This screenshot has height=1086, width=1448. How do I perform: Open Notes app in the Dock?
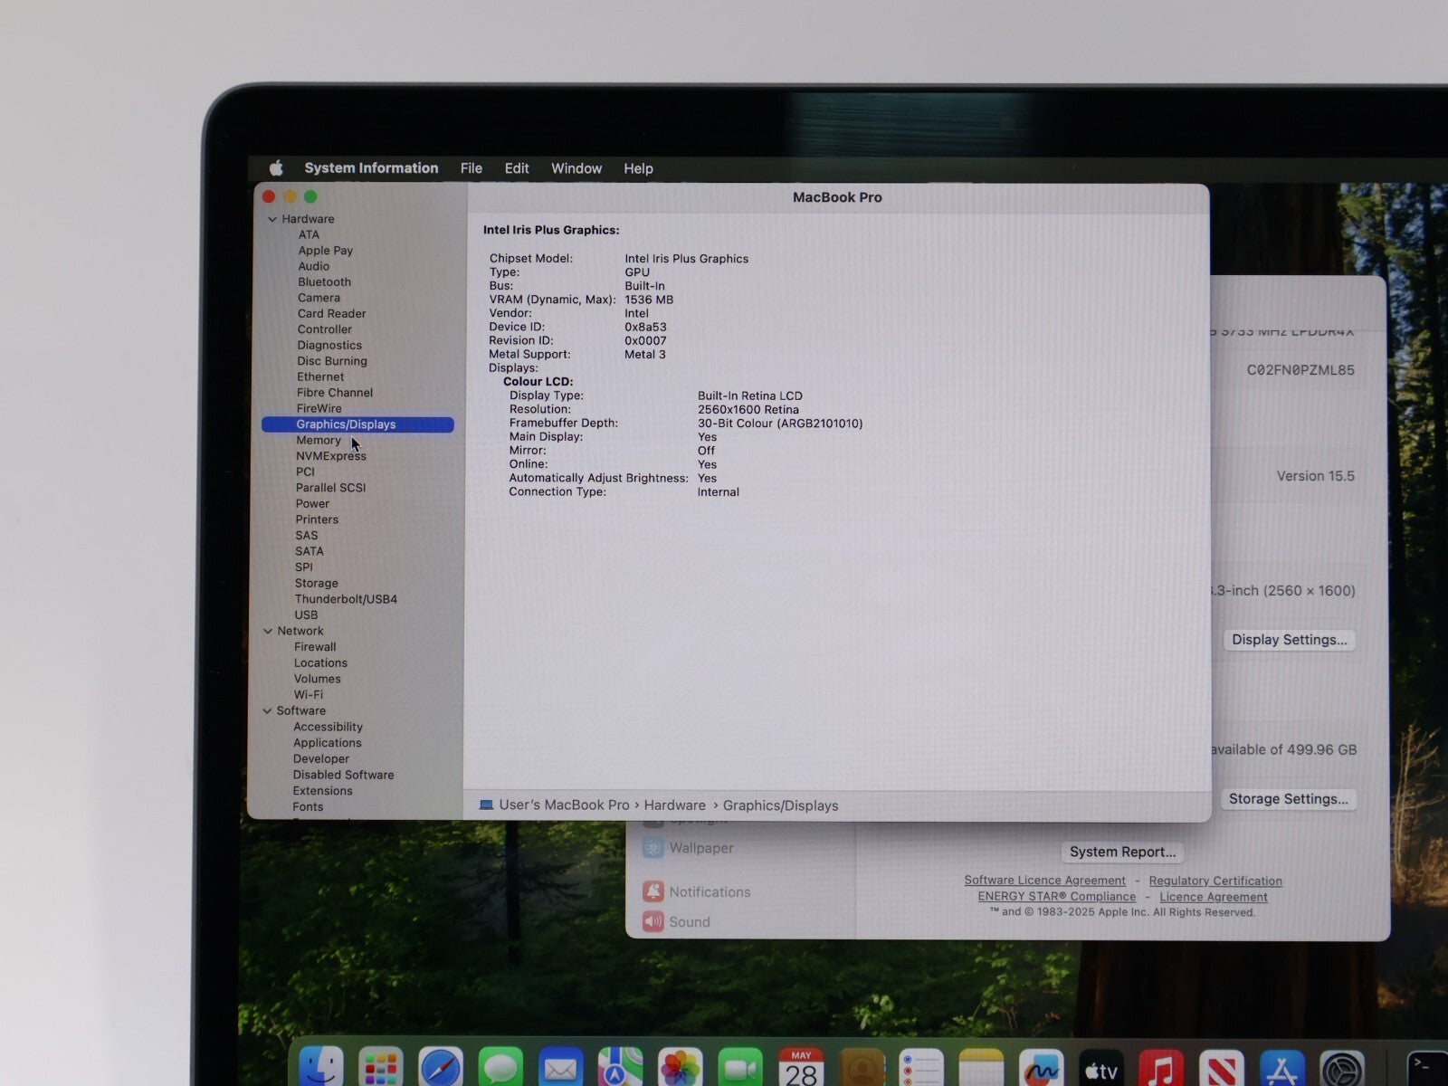pos(981,1068)
